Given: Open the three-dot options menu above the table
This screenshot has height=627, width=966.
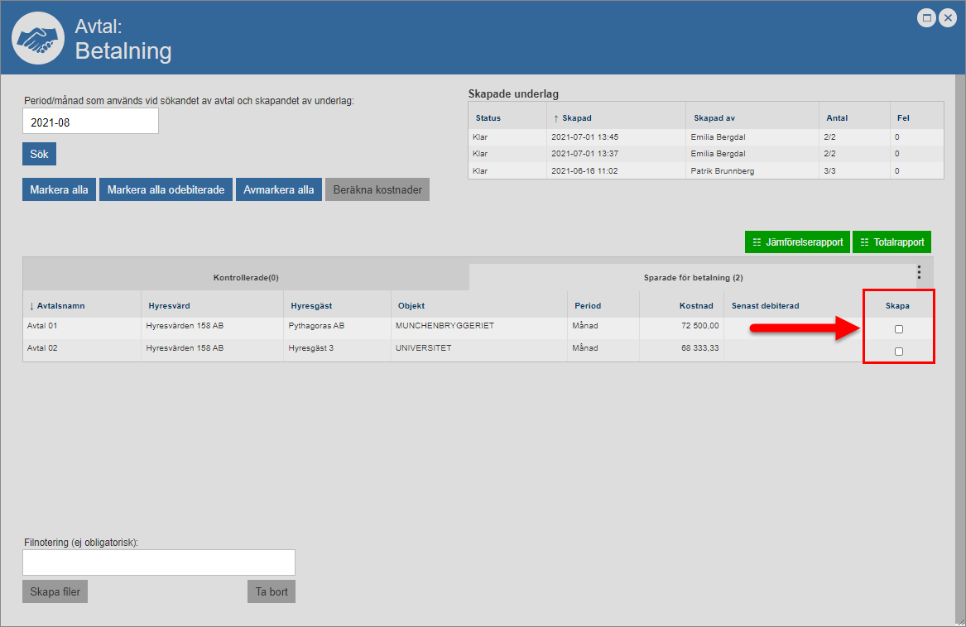Looking at the screenshot, I should (x=919, y=272).
